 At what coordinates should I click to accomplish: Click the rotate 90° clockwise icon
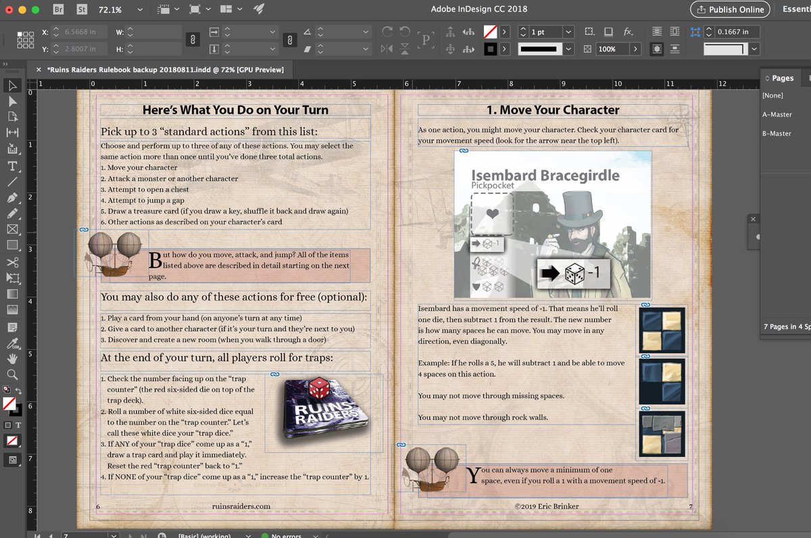pos(387,31)
